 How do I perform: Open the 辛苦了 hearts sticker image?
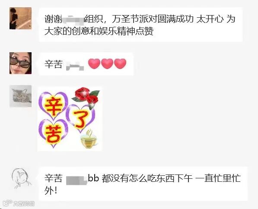coord(70,119)
